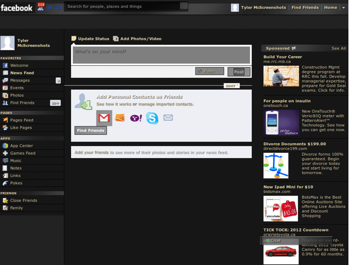Click the Family house icon

point(5,208)
